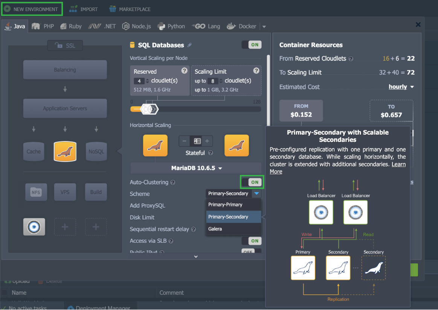Viewport: 438px width, 310px height.
Task: Open the hourly estimated cost dropdown
Action: (x=398, y=87)
